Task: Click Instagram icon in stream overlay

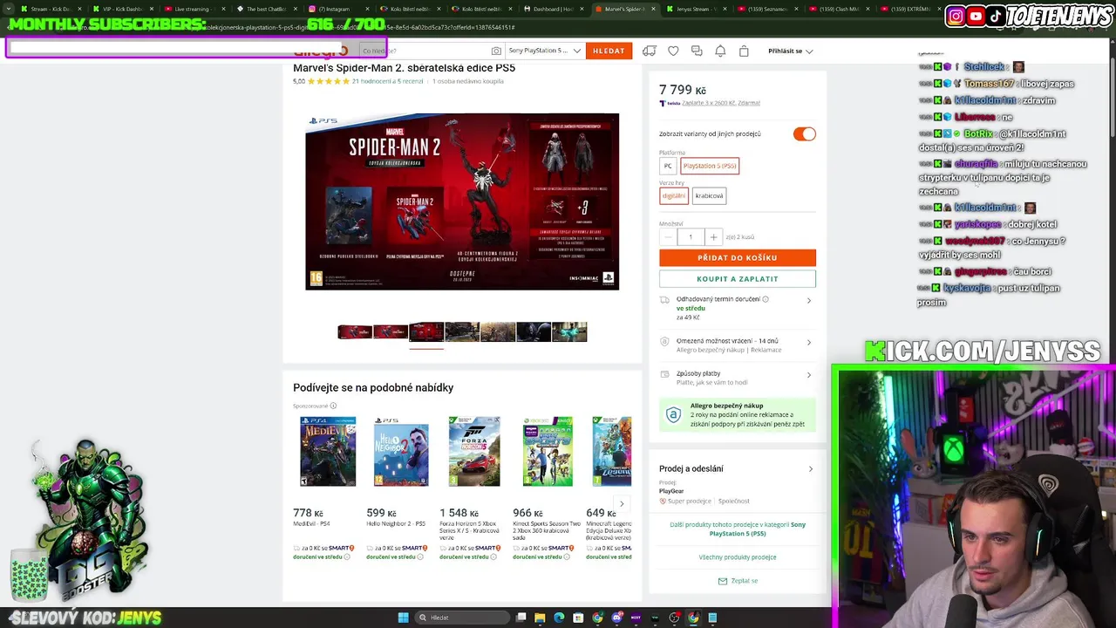Action: click(x=956, y=16)
